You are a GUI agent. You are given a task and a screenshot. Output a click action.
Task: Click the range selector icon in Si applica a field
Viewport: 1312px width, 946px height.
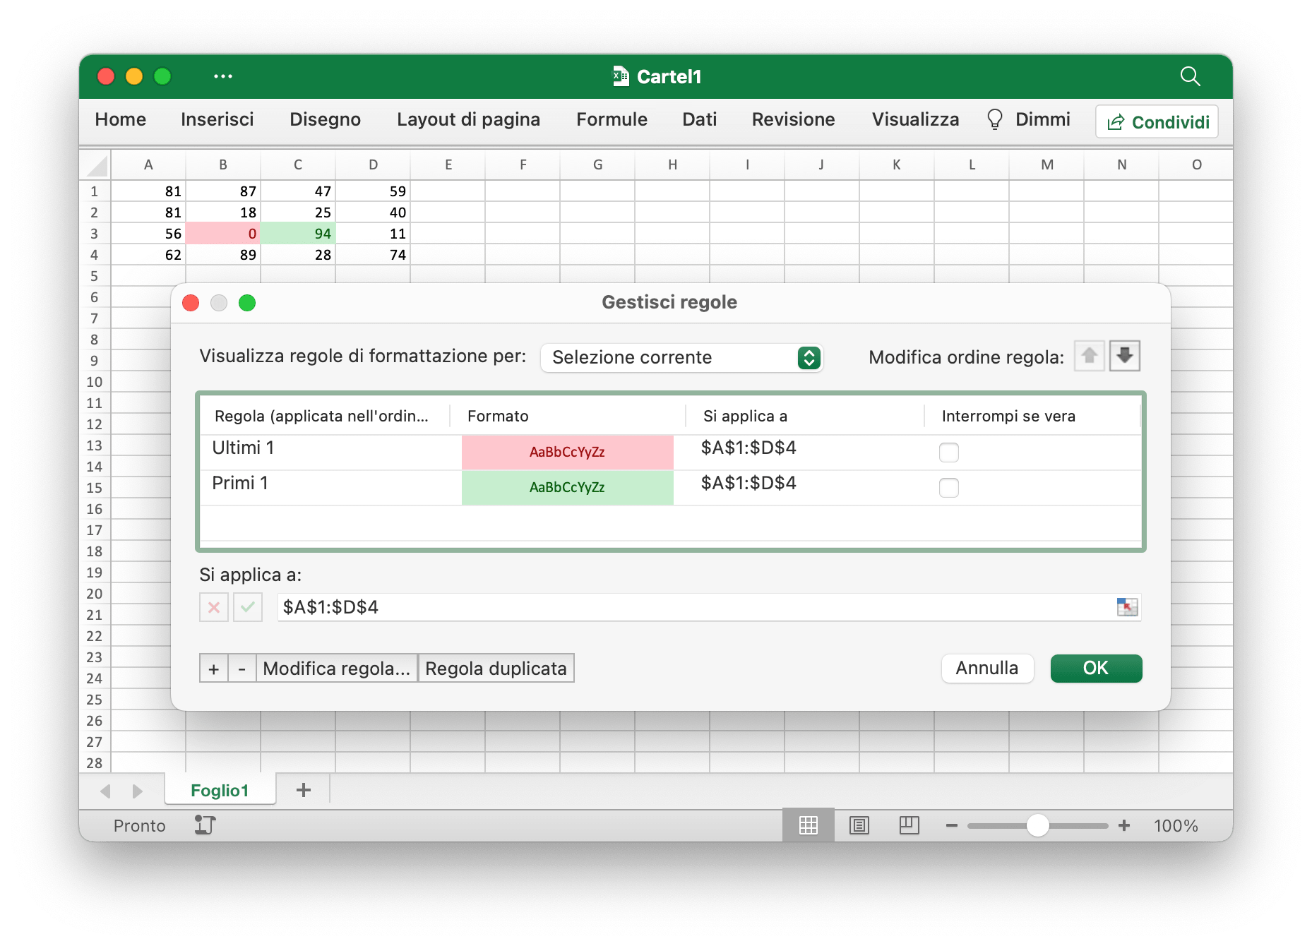[1127, 607]
